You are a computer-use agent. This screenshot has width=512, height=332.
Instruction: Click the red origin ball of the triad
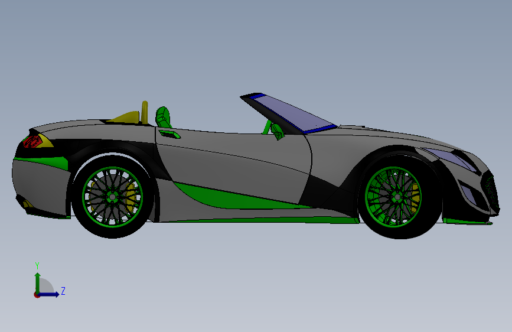click(x=37, y=295)
